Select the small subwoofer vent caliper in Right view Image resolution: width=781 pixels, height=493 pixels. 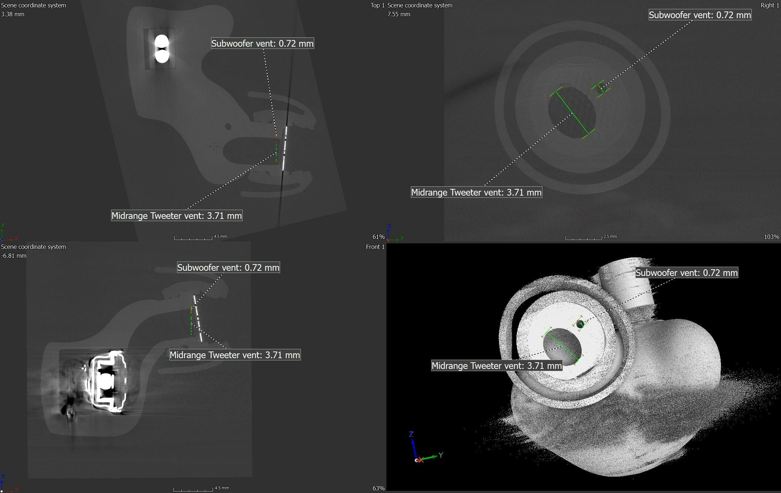click(601, 89)
